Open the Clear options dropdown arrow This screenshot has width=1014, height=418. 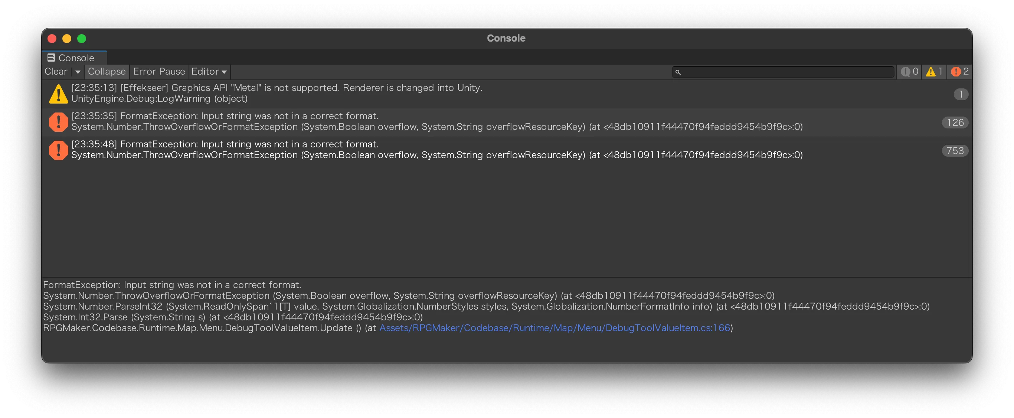(78, 72)
